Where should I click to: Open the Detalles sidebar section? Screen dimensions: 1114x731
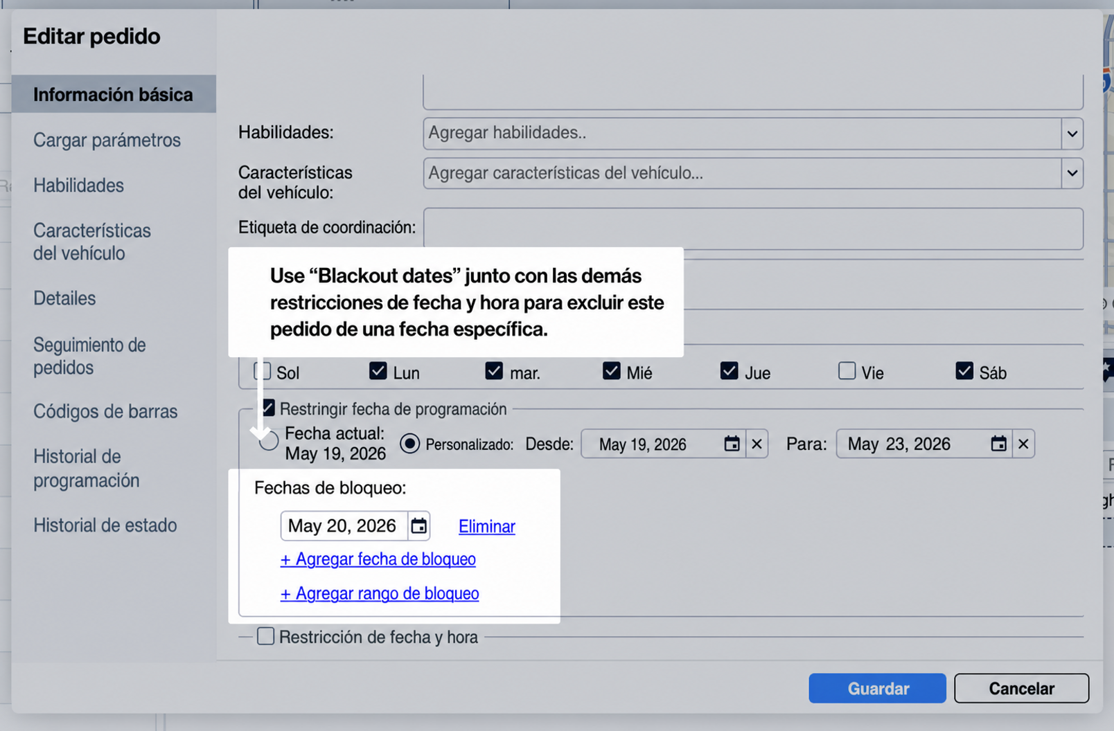(64, 298)
